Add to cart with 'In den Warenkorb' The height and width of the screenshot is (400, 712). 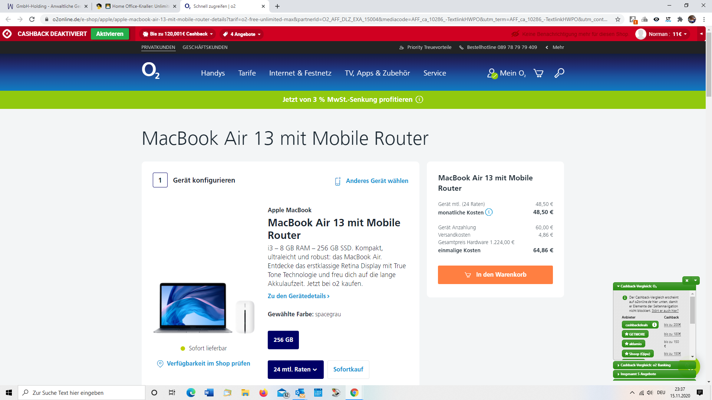pyautogui.click(x=495, y=275)
